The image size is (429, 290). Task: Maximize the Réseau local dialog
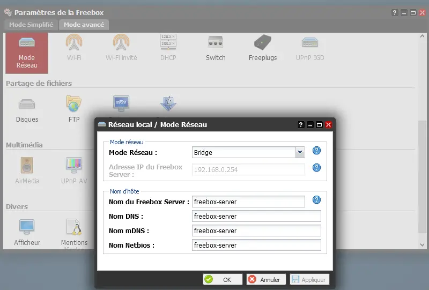319,125
